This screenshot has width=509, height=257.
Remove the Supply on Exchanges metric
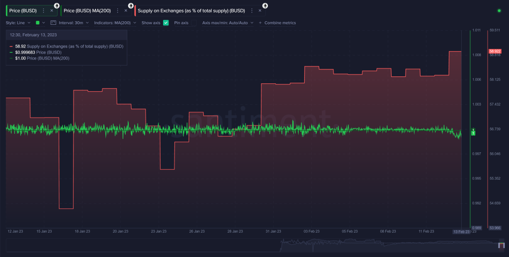pyautogui.click(x=259, y=11)
